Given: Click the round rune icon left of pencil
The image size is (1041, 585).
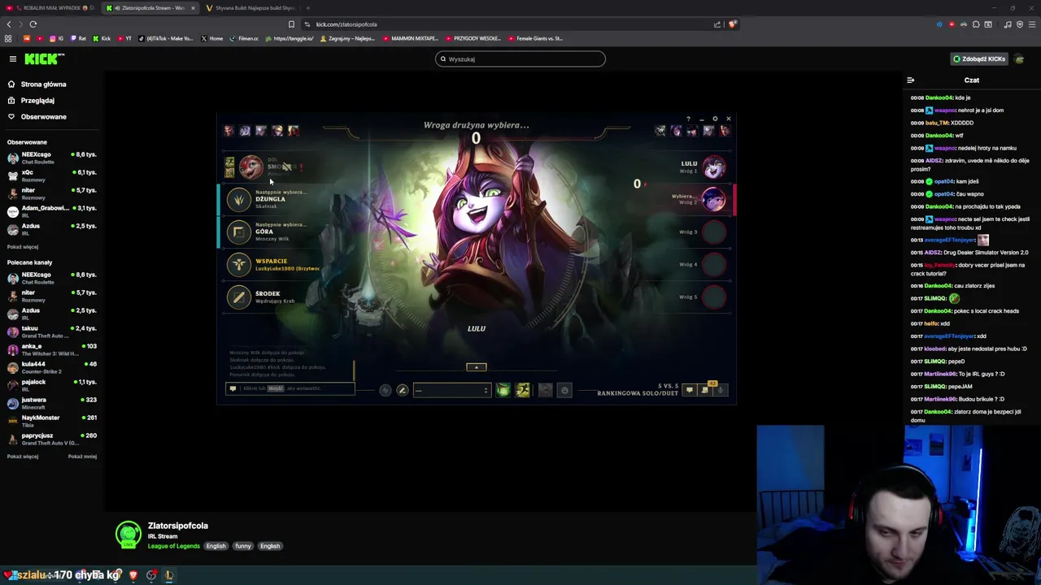Looking at the screenshot, I should pos(385,391).
